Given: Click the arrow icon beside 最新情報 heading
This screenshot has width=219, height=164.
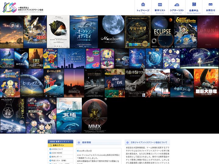Looking at the screenshot, I should pyautogui.click(x=79, y=142).
